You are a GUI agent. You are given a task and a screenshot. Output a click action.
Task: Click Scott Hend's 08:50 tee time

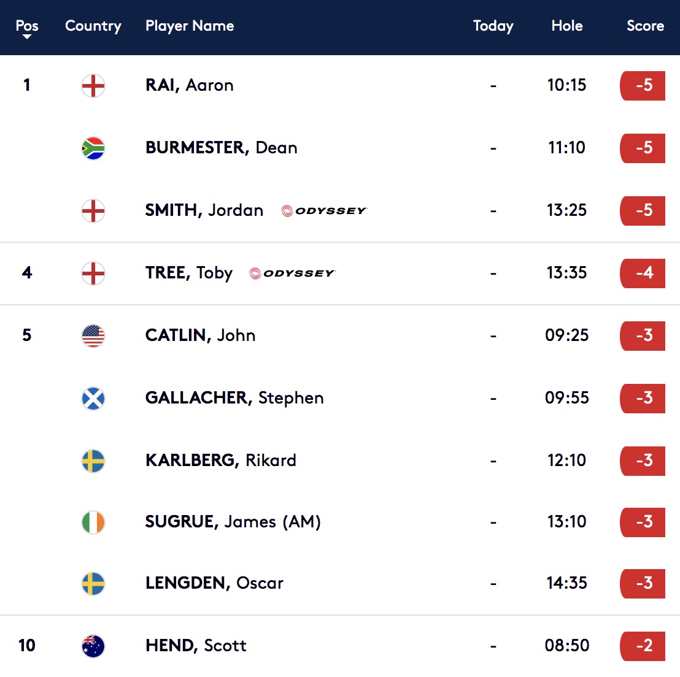point(567,646)
